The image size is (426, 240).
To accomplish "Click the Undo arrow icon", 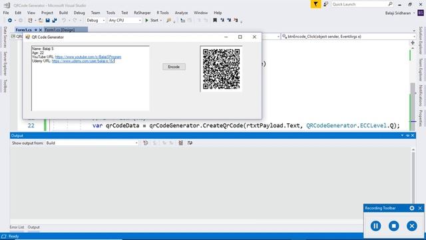I will (x=64, y=21).
